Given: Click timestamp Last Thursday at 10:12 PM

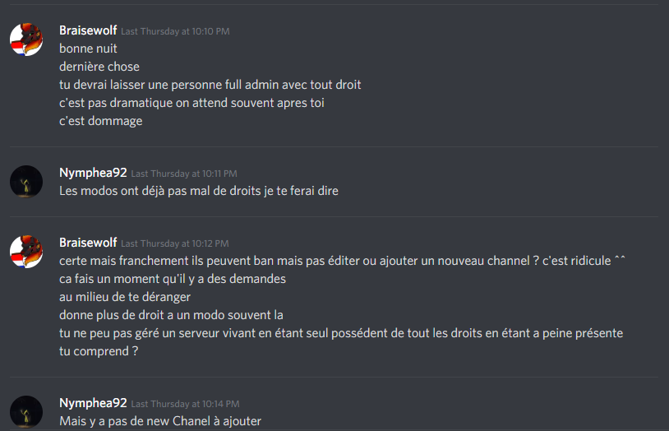Looking at the screenshot, I should click(175, 243).
